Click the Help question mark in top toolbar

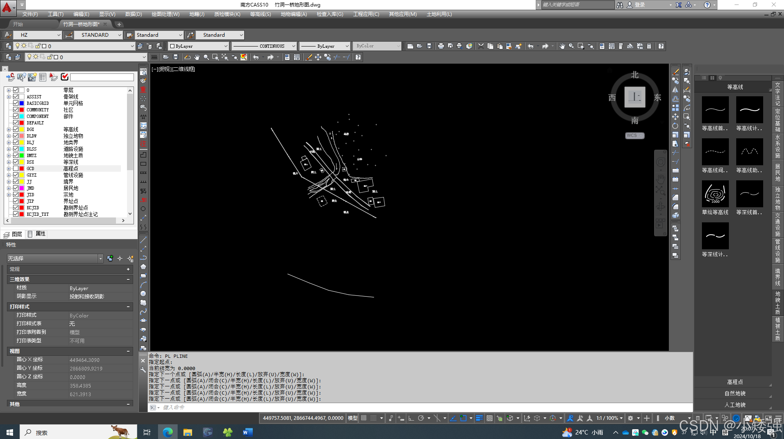click(x=661, y=46)
